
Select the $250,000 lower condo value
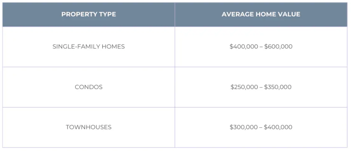click(244, 87)
